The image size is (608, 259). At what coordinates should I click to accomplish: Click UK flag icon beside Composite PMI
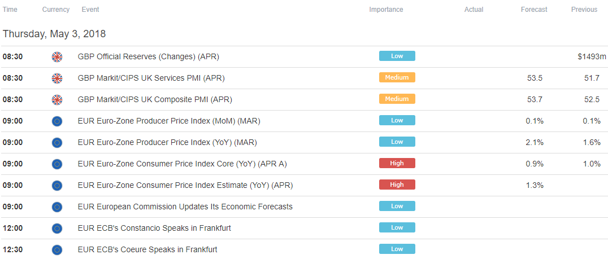click(57, 99)
